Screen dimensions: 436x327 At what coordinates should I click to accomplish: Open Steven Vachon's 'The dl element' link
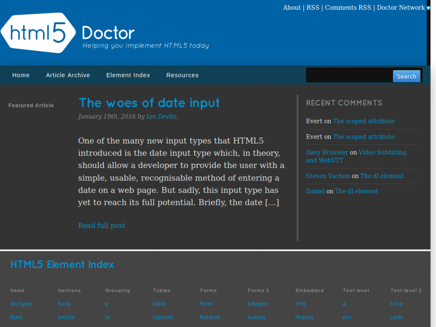pyautogui.click(x=382, y=176)
